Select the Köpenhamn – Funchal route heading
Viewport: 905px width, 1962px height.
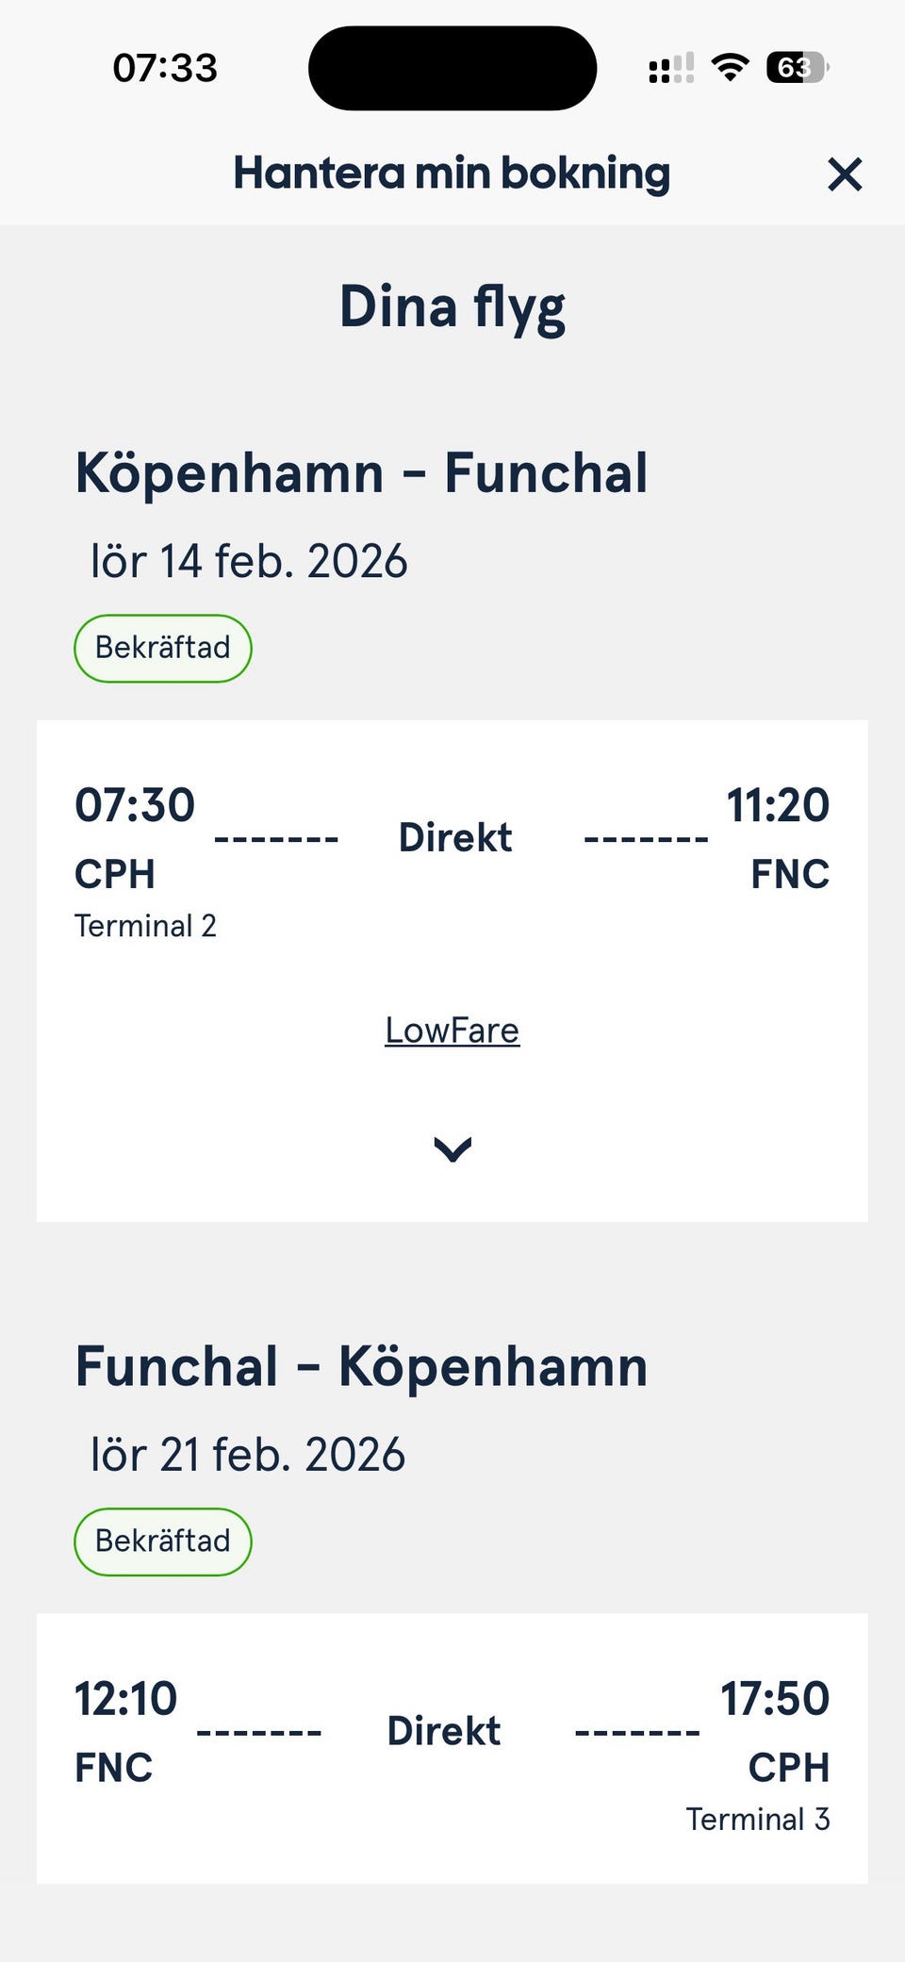coord(361,473)
